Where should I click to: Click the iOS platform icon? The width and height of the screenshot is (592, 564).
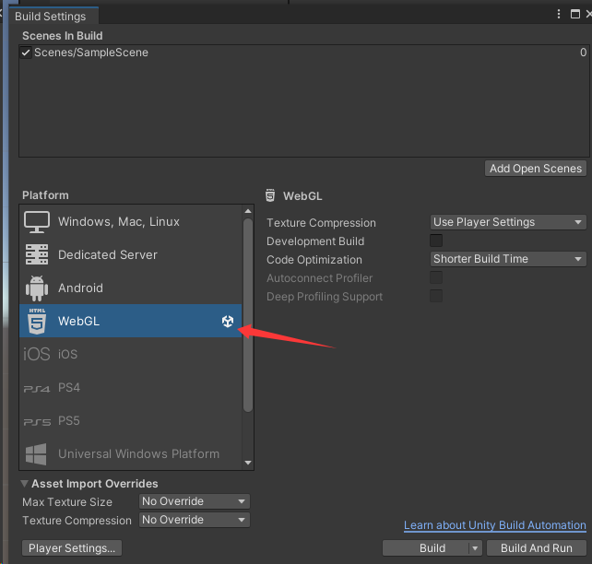coord(37,354)
